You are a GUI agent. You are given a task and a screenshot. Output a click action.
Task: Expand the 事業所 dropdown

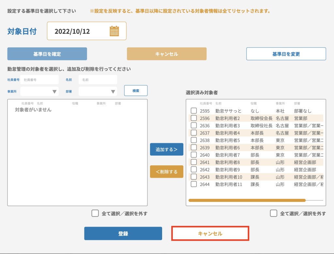pos(39,92)
